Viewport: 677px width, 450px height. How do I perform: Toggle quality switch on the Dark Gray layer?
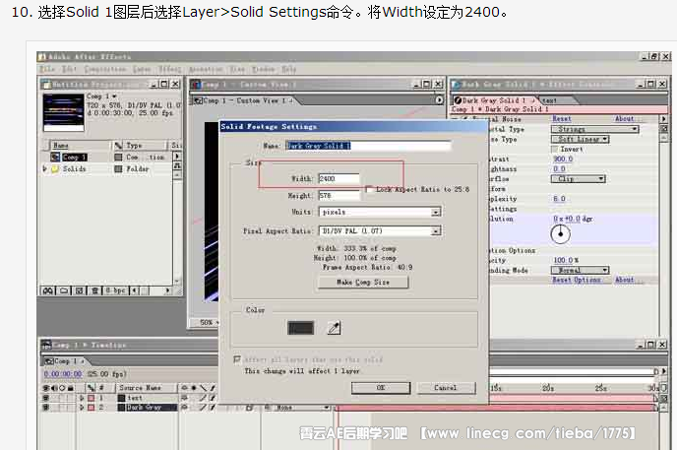pos(203,408)
